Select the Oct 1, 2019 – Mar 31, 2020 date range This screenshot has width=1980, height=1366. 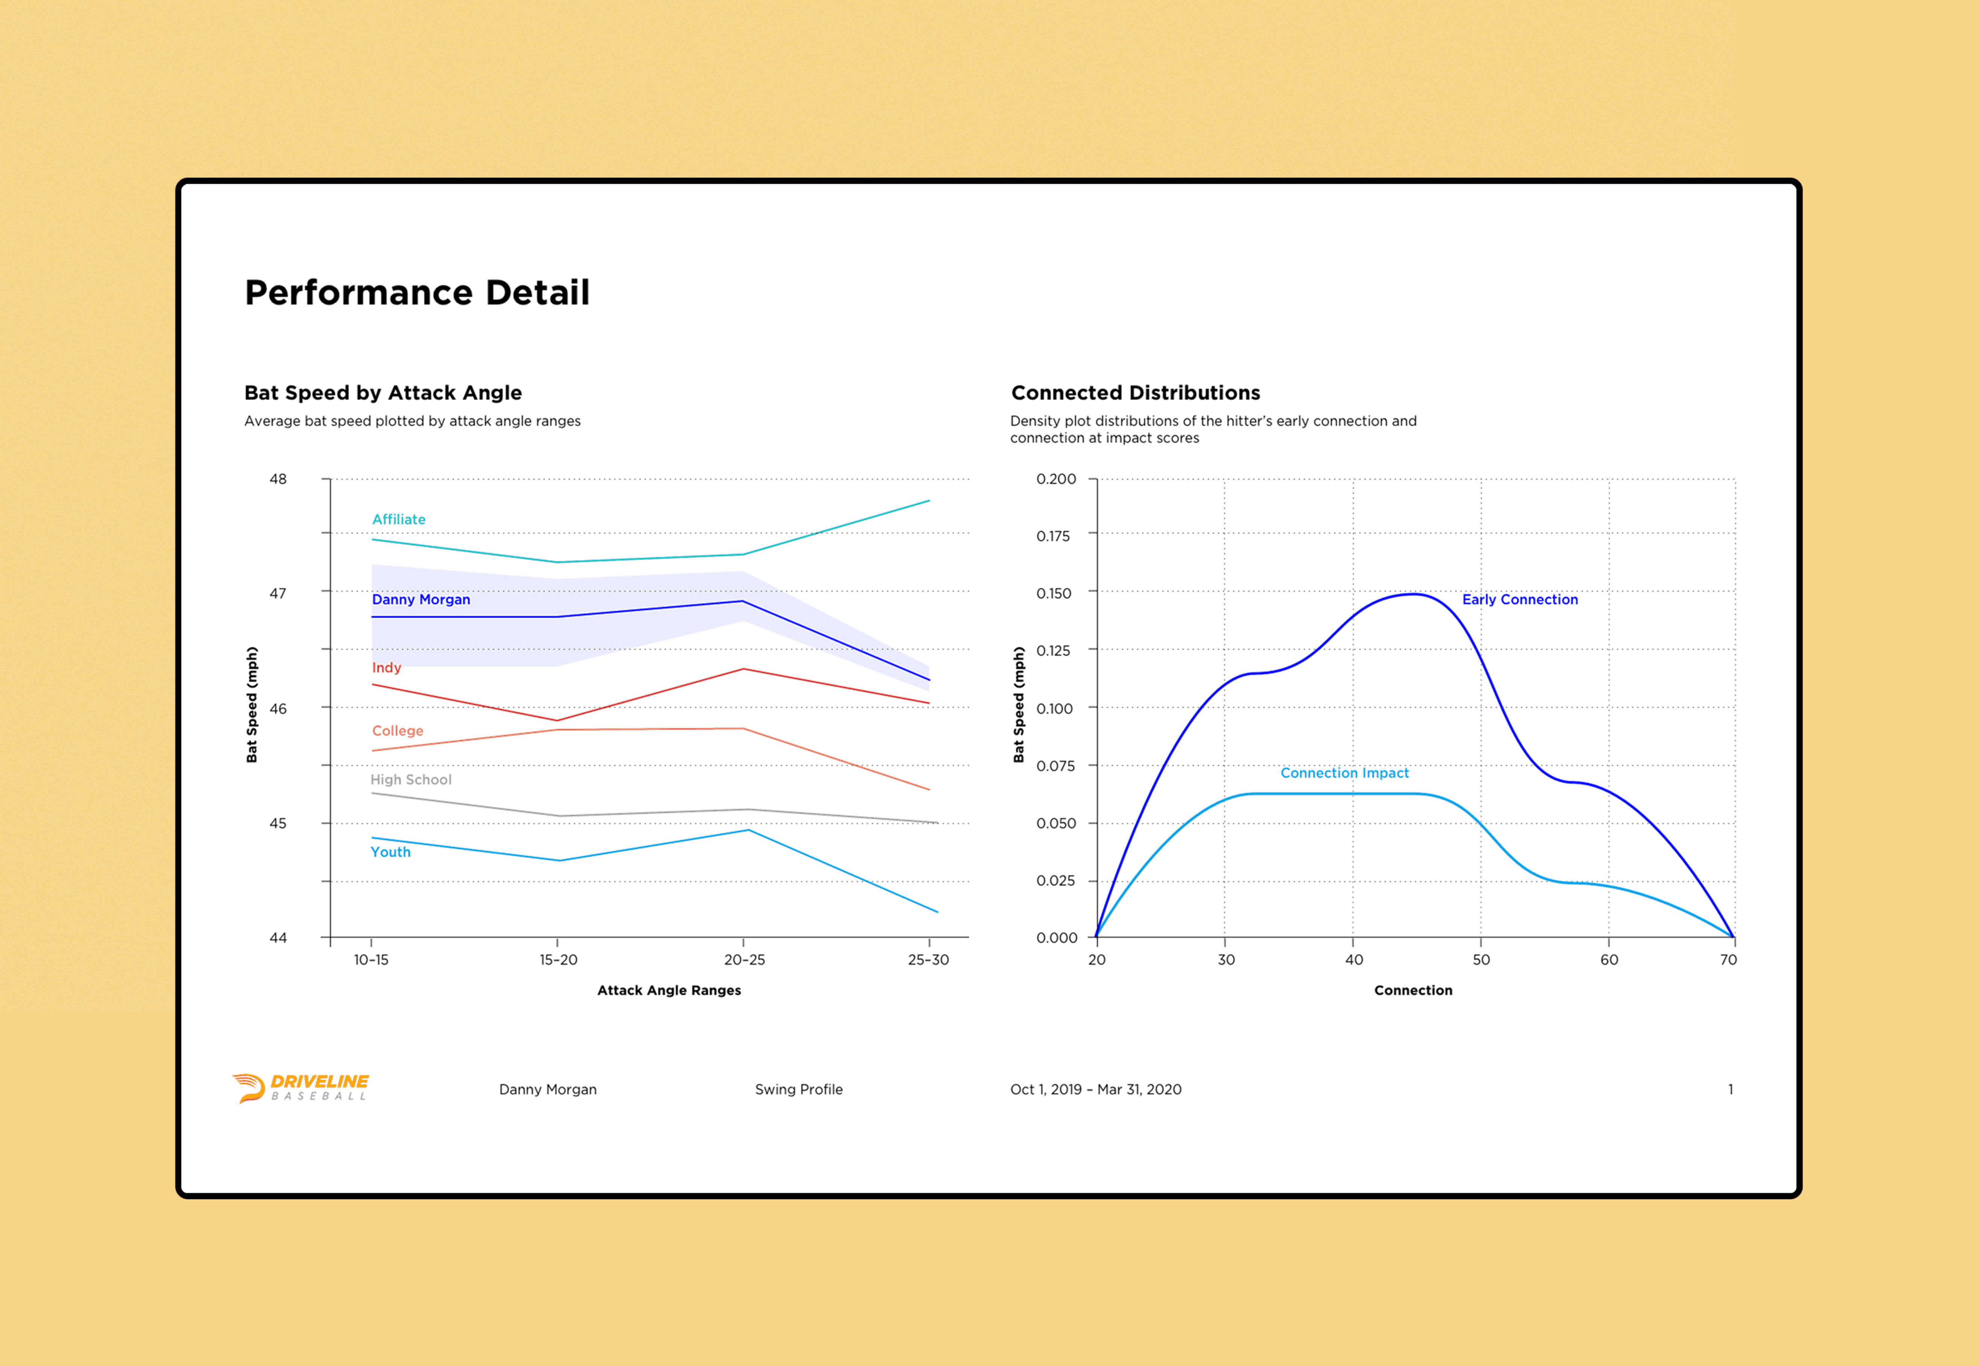click(x=1095, y=1089)
